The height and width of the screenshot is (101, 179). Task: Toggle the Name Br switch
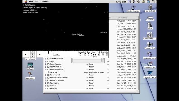tap(94, 54)
